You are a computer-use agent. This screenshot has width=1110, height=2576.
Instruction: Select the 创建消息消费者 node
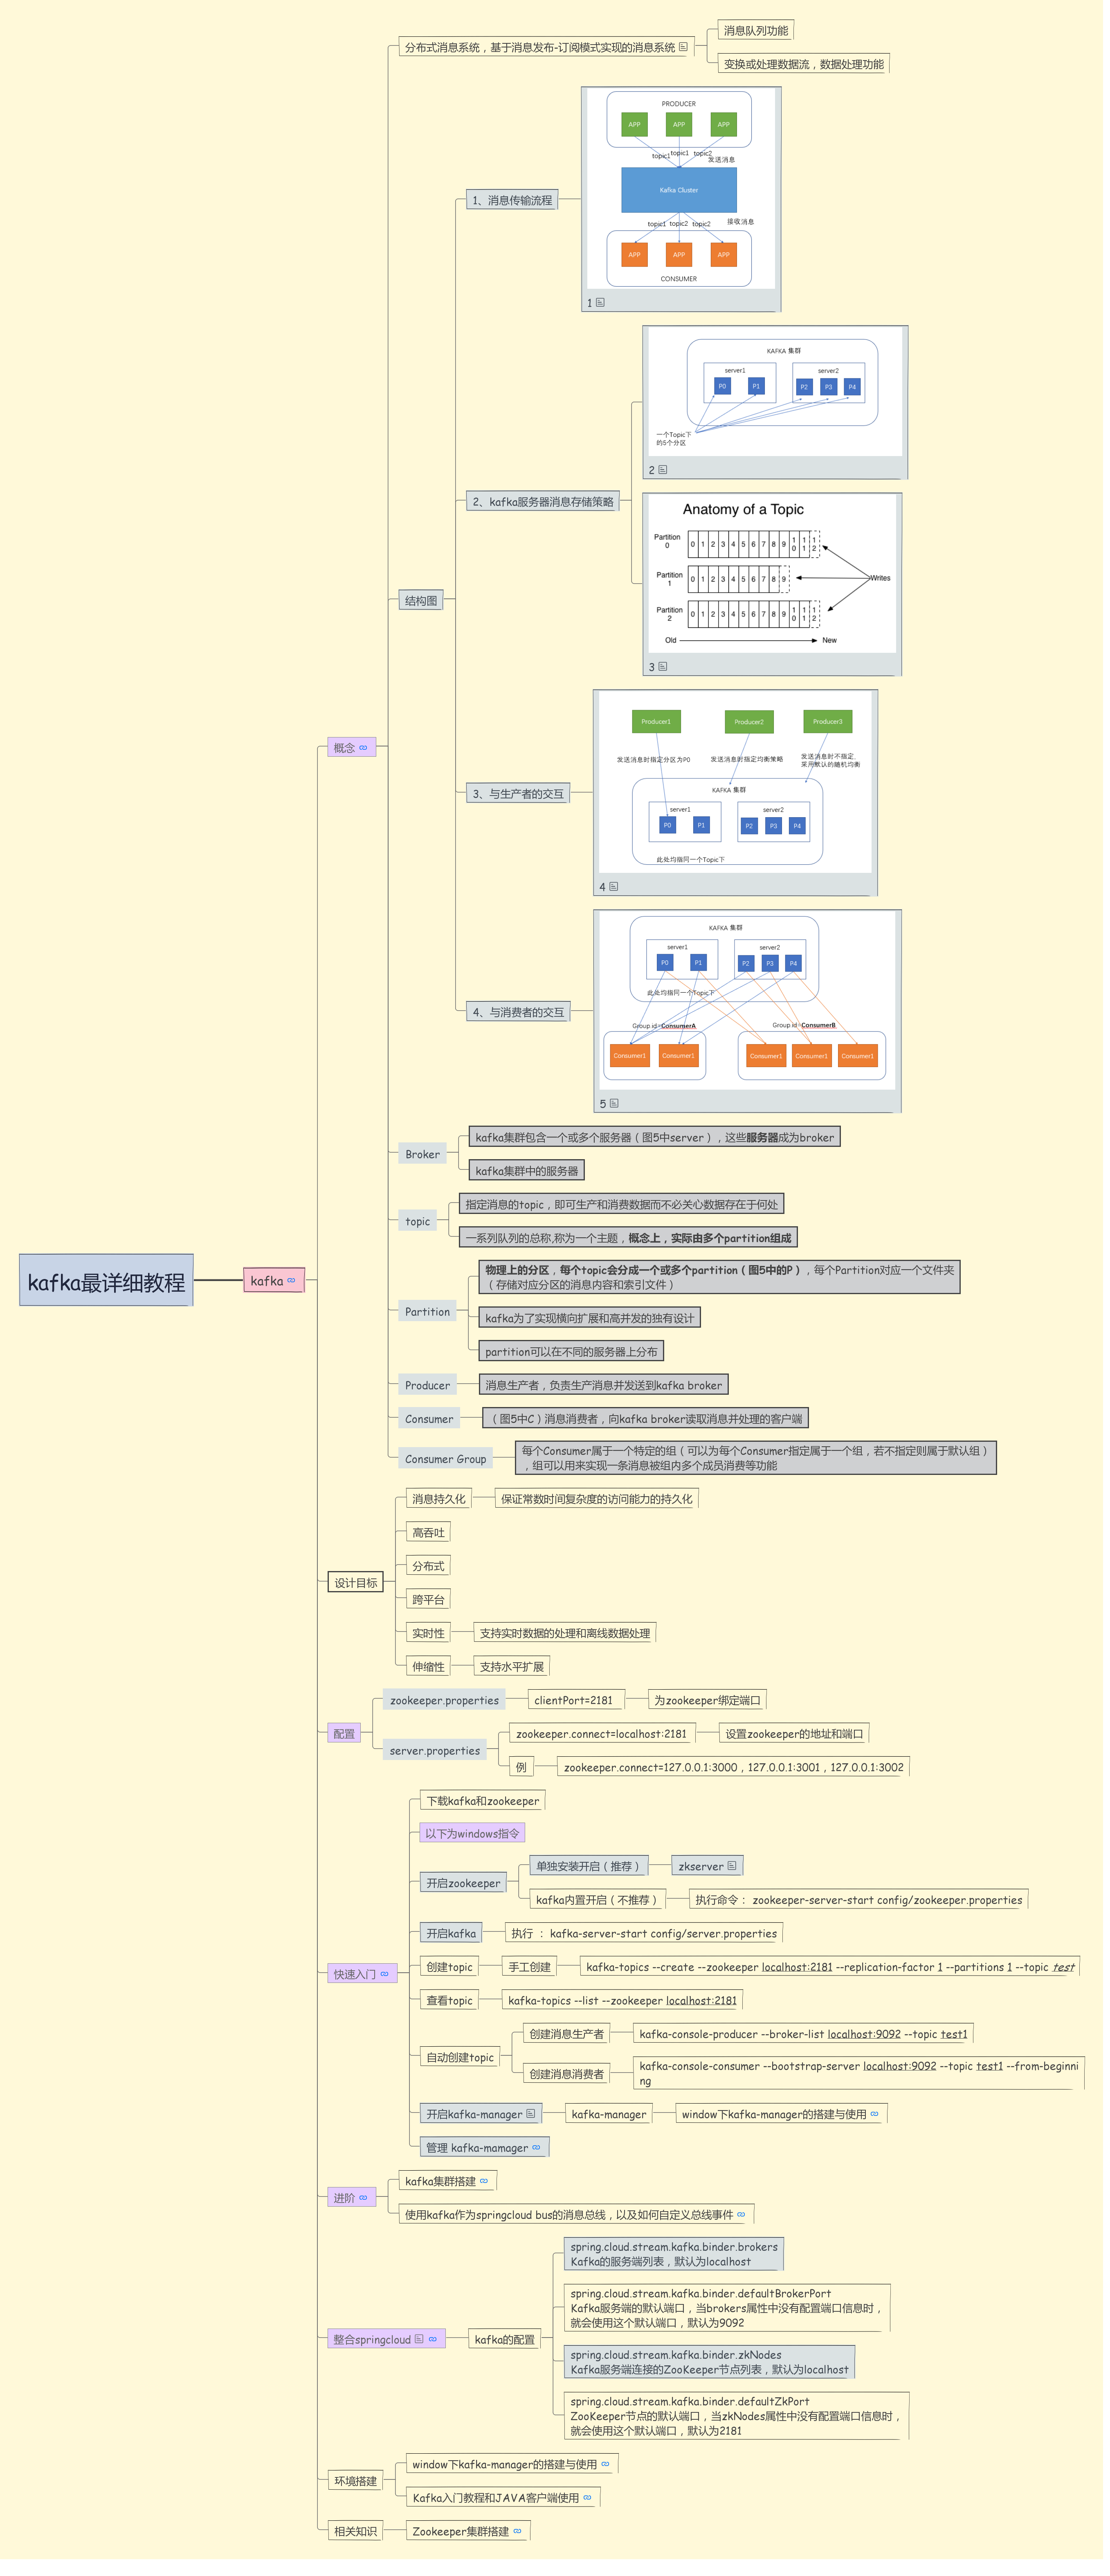570,2086
